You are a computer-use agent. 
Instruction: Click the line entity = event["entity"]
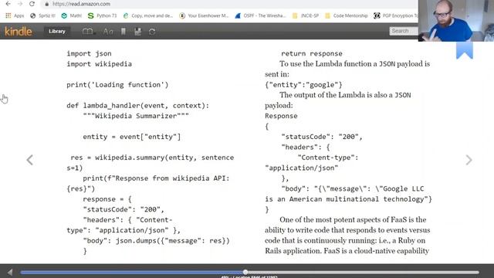pos(132,137)
